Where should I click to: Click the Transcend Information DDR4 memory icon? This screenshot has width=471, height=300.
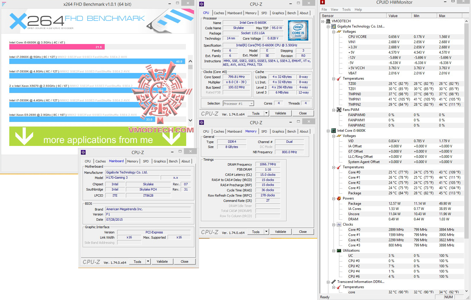coord(334,282)
